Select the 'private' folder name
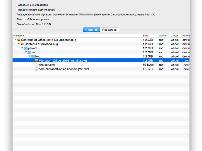 pos(33,48)
